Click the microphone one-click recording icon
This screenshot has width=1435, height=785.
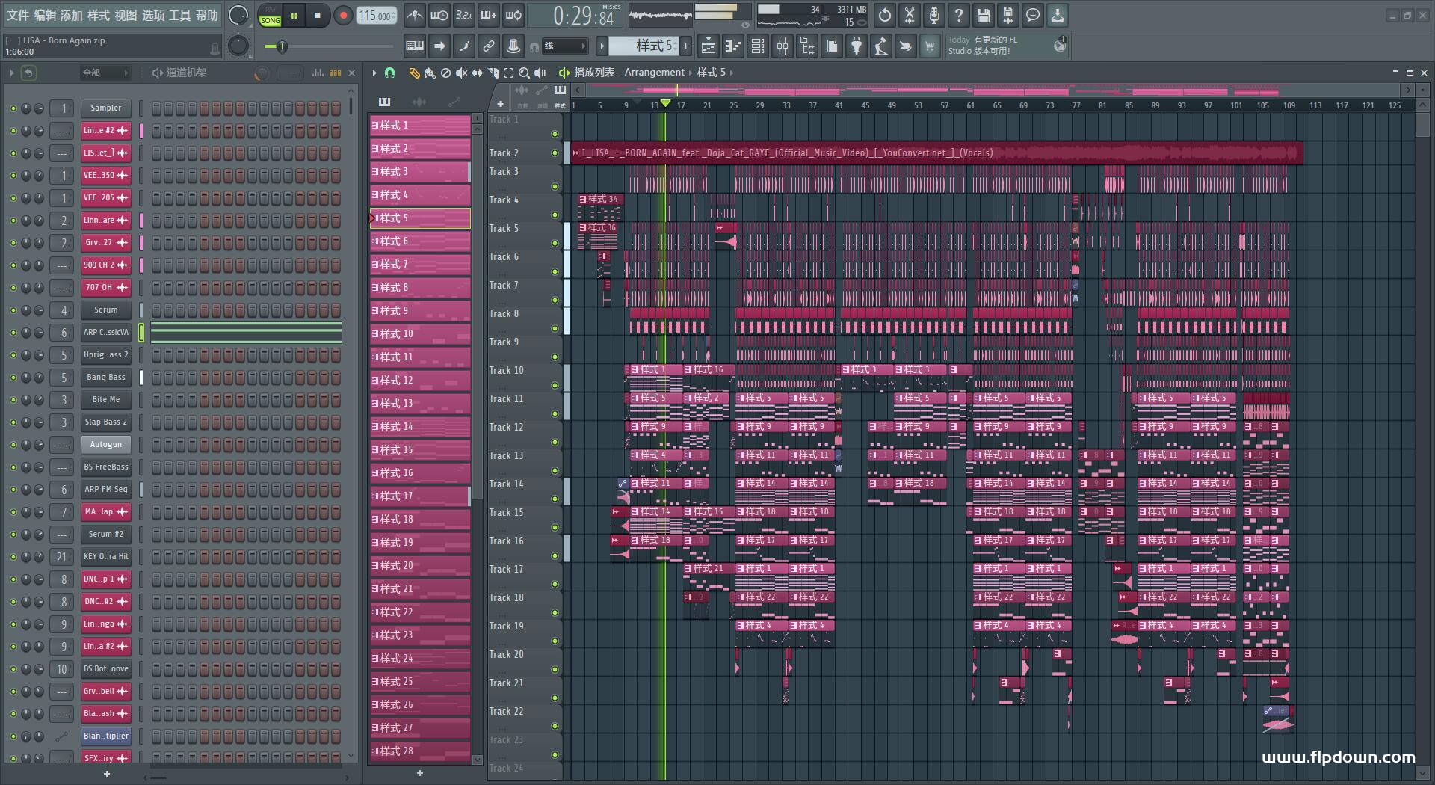click(x=934, y=15)
